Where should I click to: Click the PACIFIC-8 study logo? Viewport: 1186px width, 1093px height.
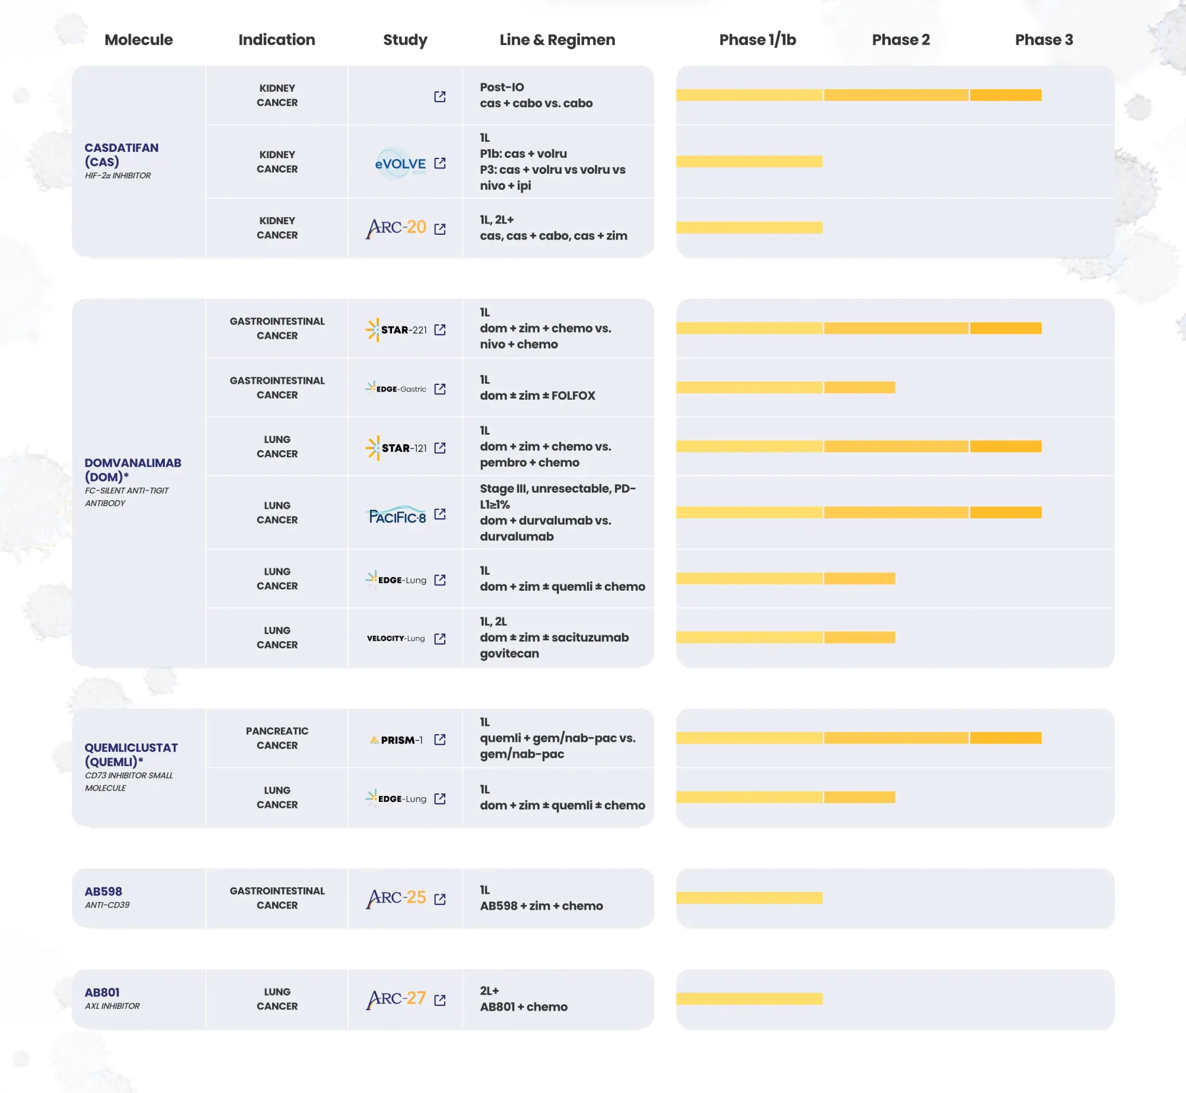tap(397, 515)
